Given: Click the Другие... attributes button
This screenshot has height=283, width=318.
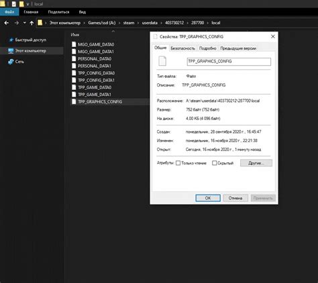Looking at the screenshot, I should [x=256, y=163].
